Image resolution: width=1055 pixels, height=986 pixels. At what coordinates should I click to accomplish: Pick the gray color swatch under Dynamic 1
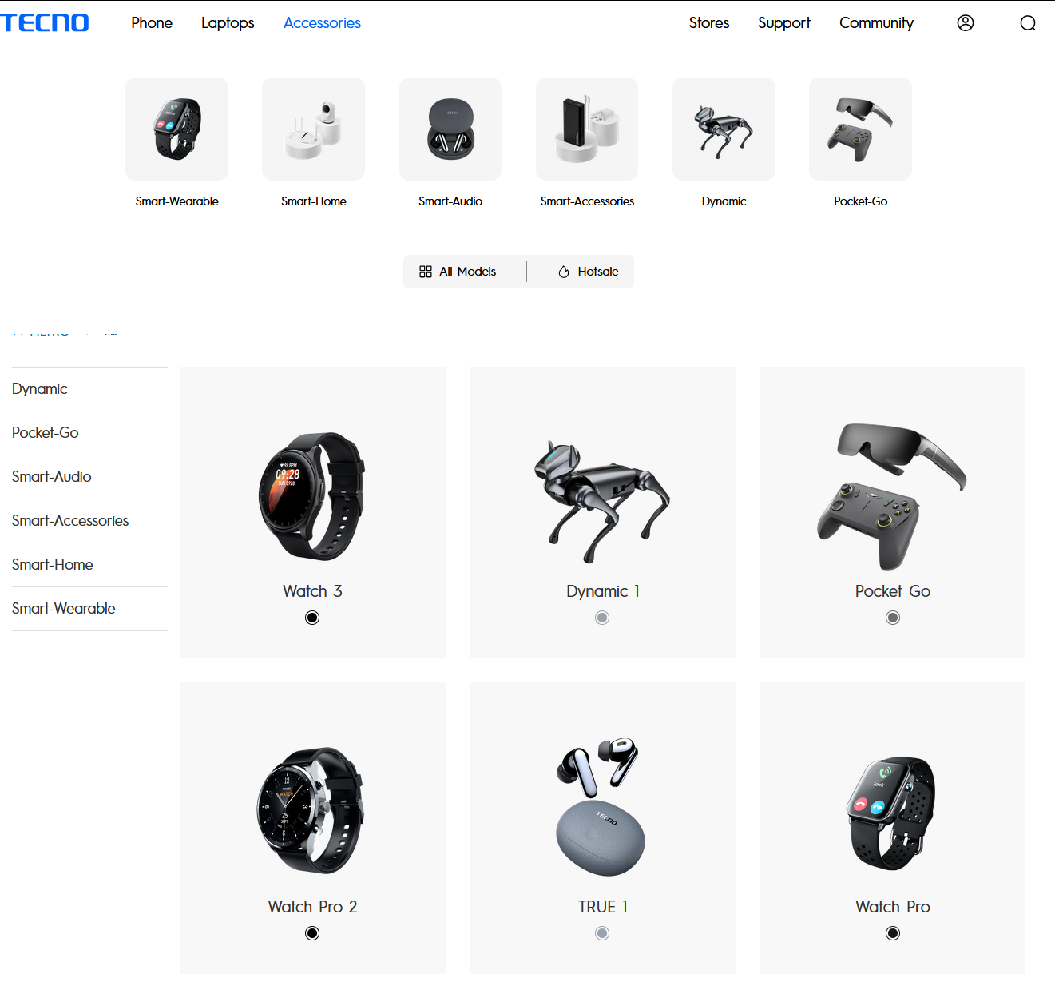coord(602,618)
